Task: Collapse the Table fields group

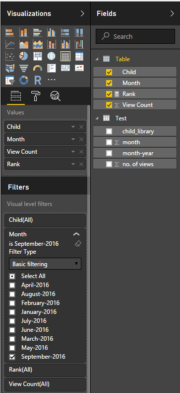Action: click(97, 59)
